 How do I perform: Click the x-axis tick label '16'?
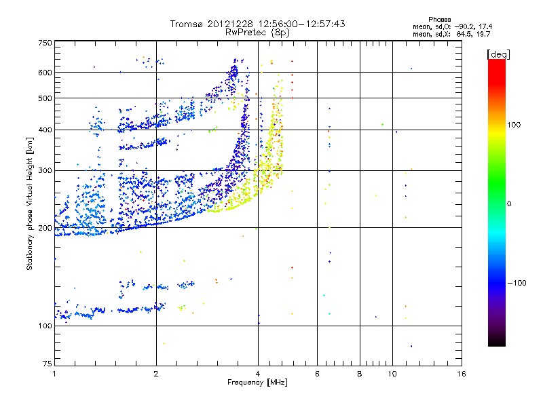462,374
